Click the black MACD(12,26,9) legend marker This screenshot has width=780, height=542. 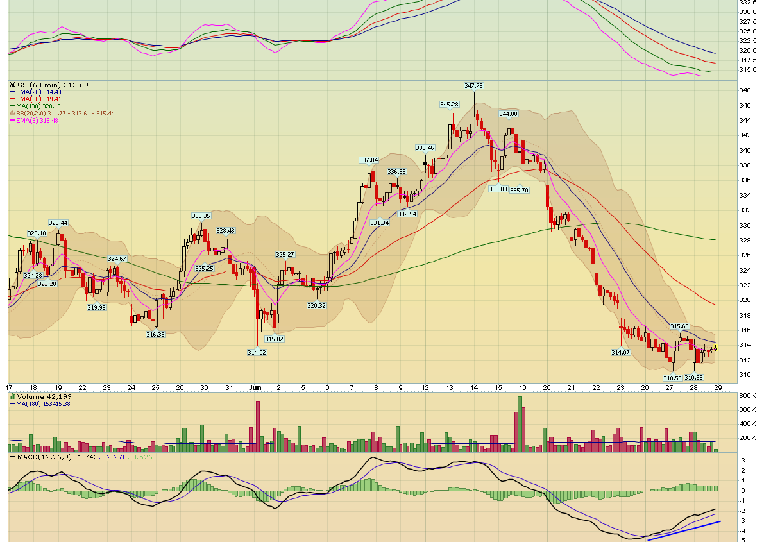point(12,457)
